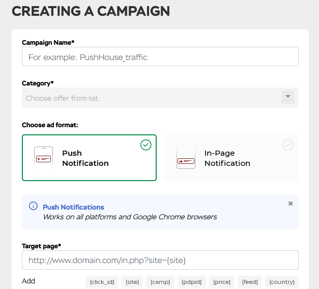The height and width of the screenshot is (289, 319).
Task: Click the Push Notification phone icon
Action: [43, 158]
